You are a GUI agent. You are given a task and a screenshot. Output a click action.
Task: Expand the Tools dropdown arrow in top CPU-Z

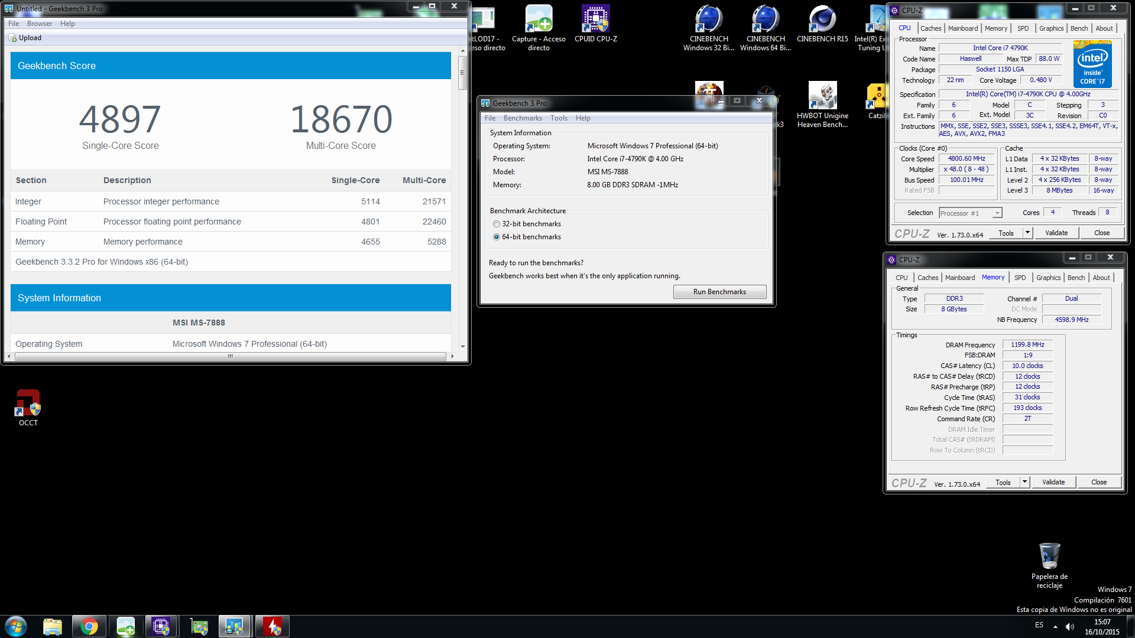(1027, 233)
